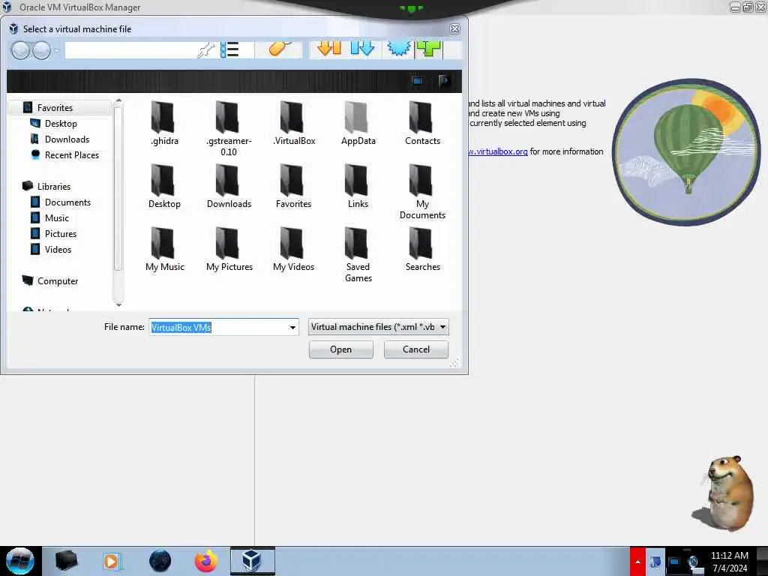Select the .gstreamer-0.10 folder
The width and height of the screenshot is (768, 576).
tap(229, 128)
